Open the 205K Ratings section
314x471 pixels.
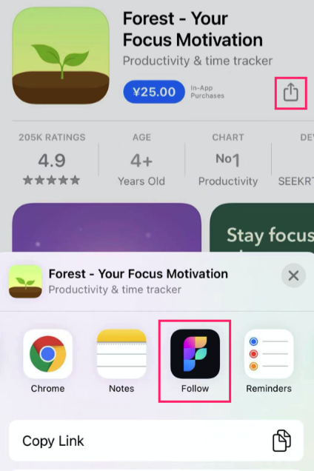click(52, 159)
